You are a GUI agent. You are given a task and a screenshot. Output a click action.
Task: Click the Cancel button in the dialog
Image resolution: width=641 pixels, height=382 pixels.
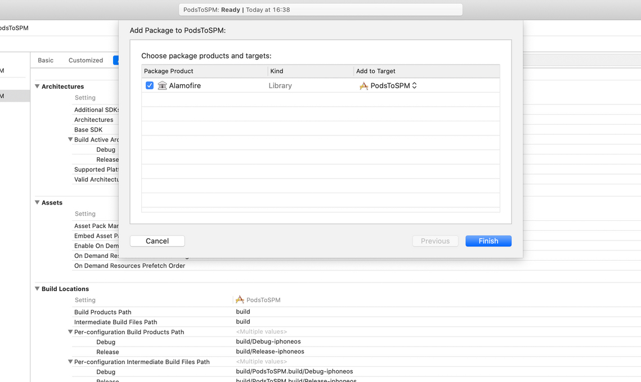(x=158, y=241)
